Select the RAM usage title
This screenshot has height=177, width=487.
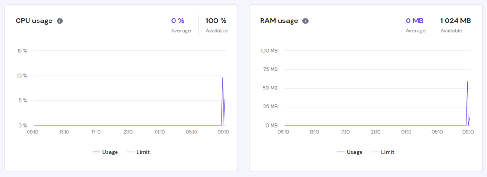pos(279,21)
